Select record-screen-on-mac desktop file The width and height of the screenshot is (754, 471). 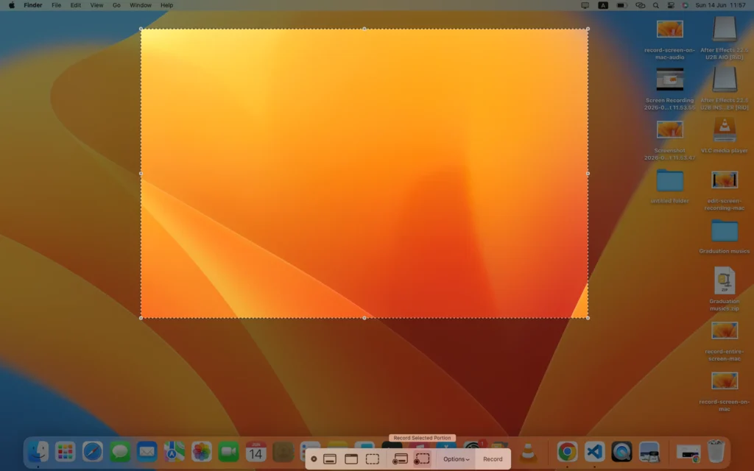click(x=725, y=380)
